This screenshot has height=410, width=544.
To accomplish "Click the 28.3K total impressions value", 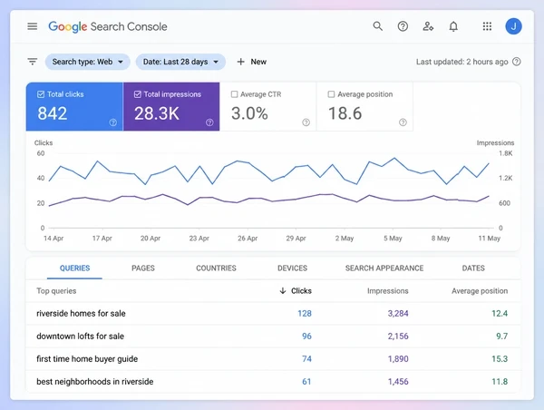I will click(157, 113).
